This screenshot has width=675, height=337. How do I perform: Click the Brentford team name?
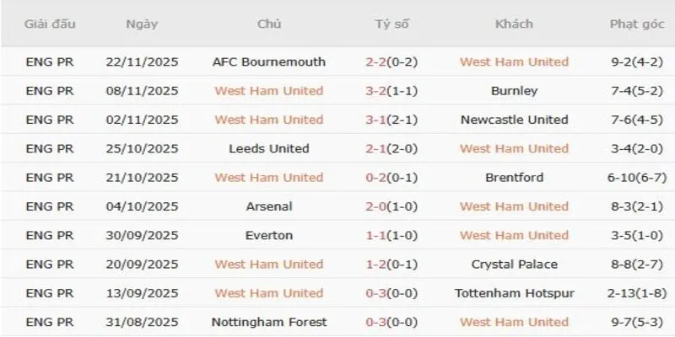point(514,178)
